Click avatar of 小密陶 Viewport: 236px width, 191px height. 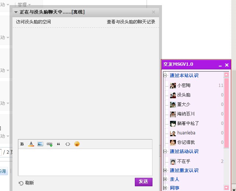tap(173, 86)
